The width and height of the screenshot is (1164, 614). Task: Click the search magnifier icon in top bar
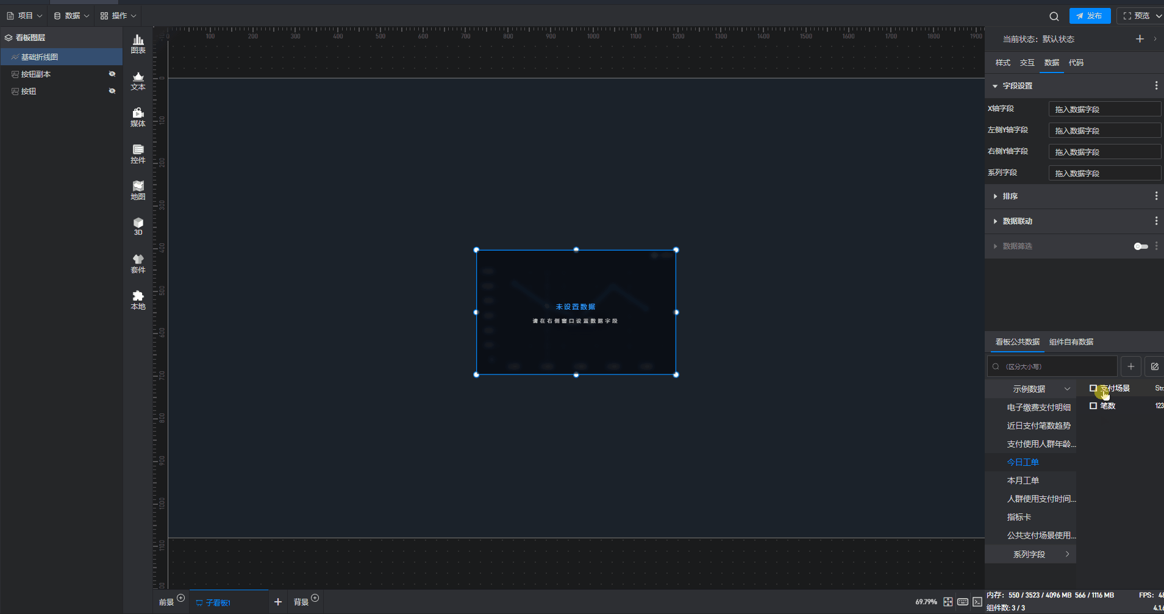coord(1054,16)
